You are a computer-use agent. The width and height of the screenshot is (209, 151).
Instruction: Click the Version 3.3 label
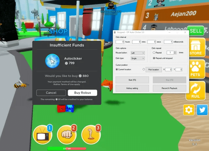pos(194,142)
